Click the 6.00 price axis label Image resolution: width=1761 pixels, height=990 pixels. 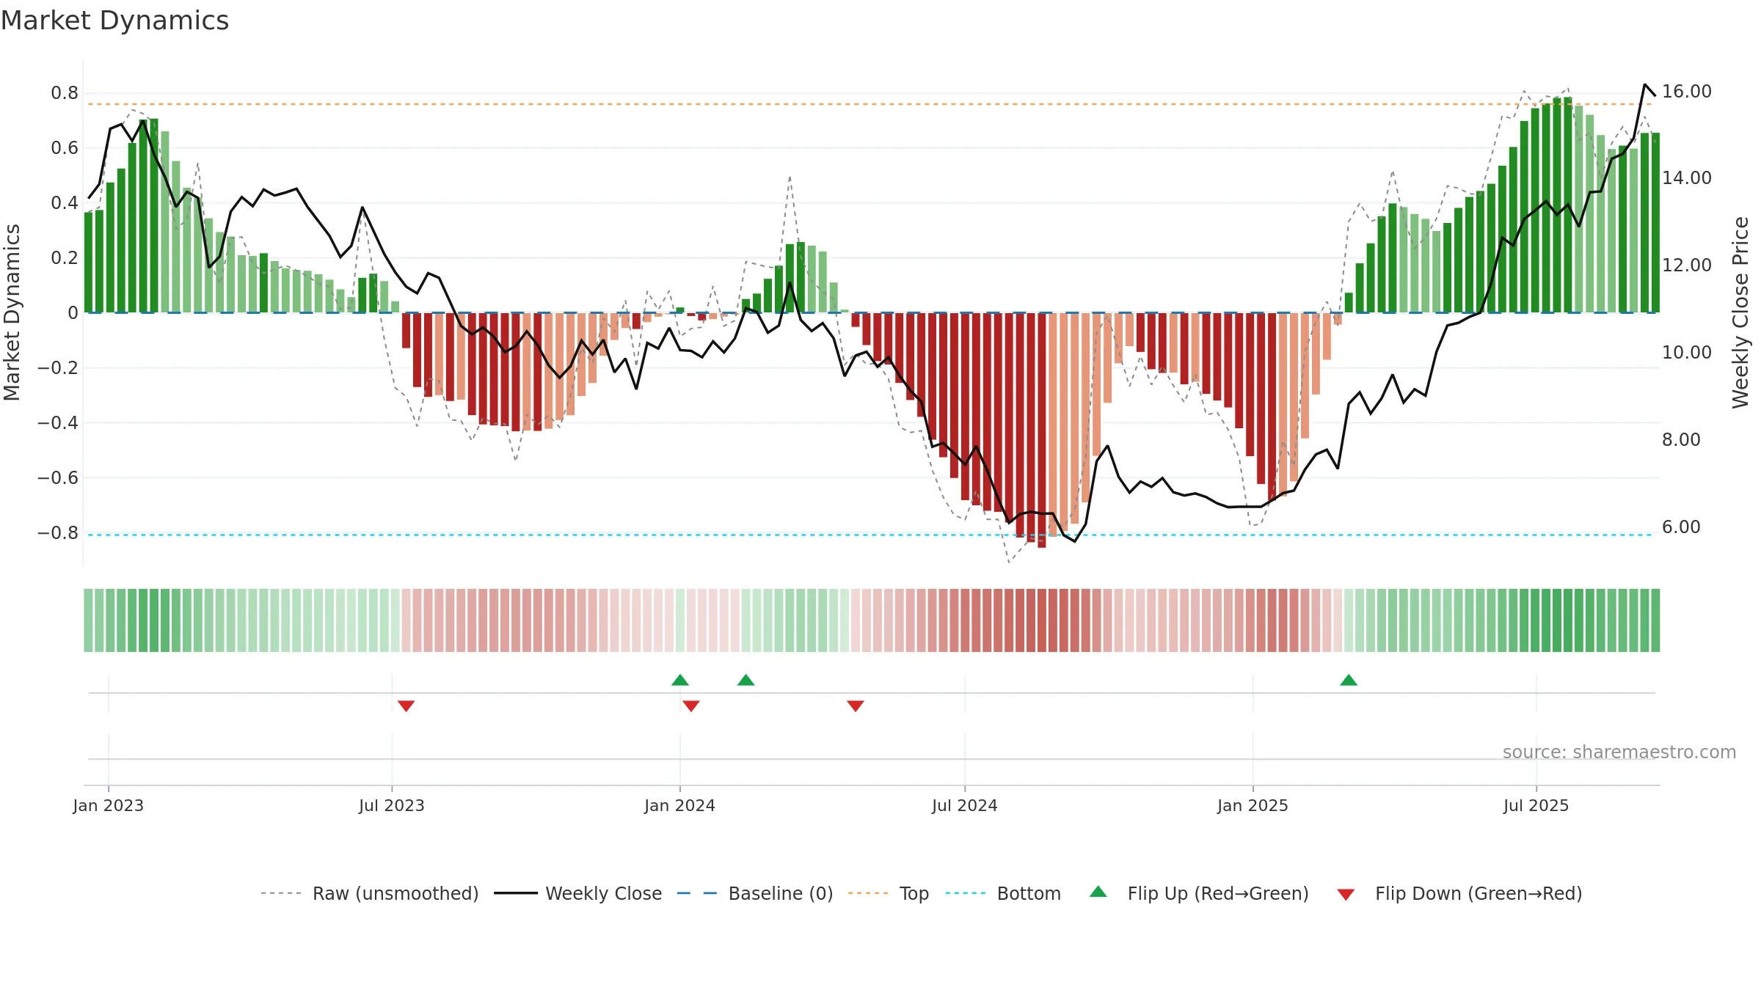1681,527
